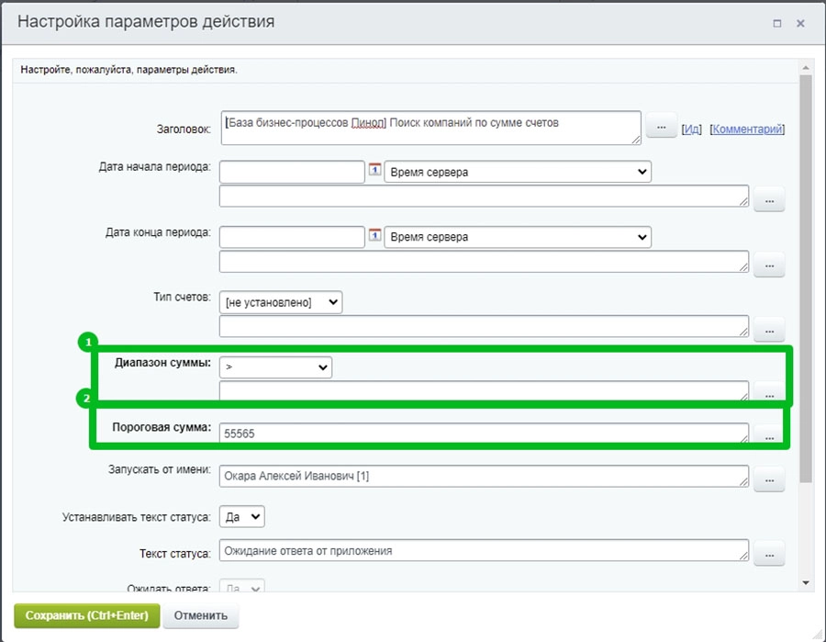Open the Диапазон суммы comparison dropdown
Viewport: 826px width, 642px height.
275,367
